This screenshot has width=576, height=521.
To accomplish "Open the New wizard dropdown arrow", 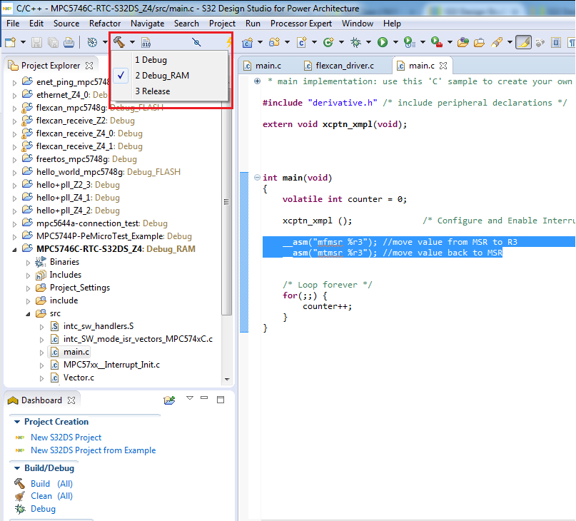I will [23, 42].
